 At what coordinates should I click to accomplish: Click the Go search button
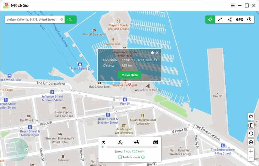[x=71, y=19]
